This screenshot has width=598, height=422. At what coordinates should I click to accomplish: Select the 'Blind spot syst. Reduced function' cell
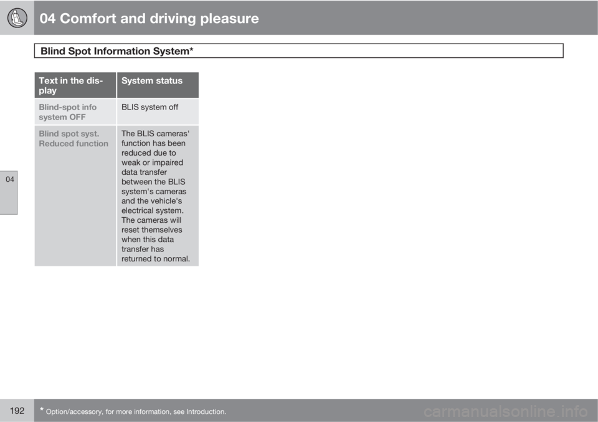75,195
